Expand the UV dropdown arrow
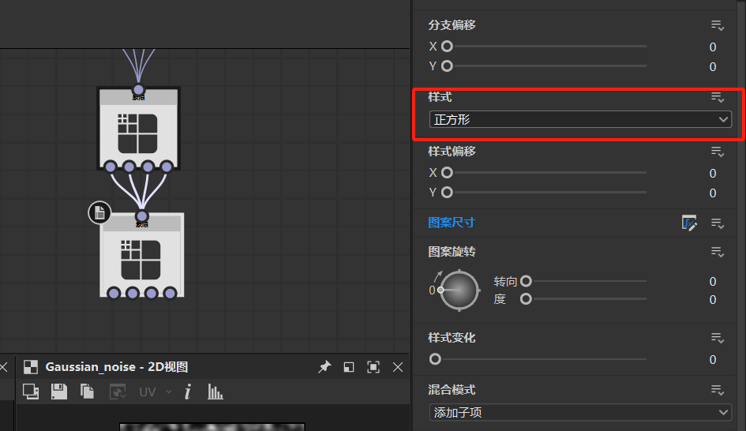746x431 pixels. coord(168,392)
